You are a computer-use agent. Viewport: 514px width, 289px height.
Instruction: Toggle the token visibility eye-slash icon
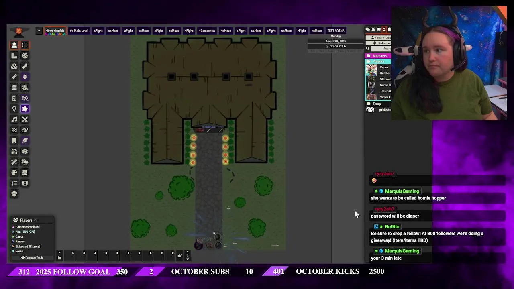pyautogui.click(x=25, y=98)
